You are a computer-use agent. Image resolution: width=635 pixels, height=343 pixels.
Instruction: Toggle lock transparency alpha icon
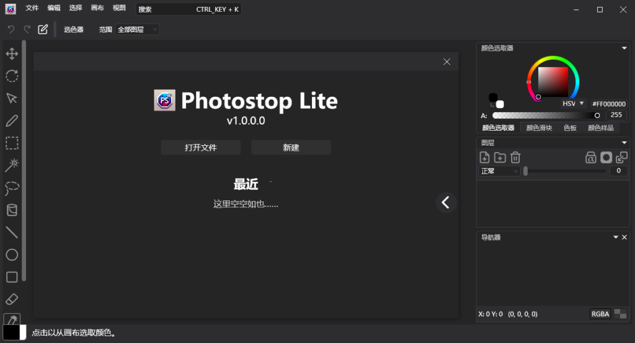[x=590, y=158]
